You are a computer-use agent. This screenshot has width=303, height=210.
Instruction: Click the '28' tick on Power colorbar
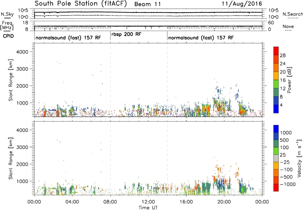[x=283, y=55]
